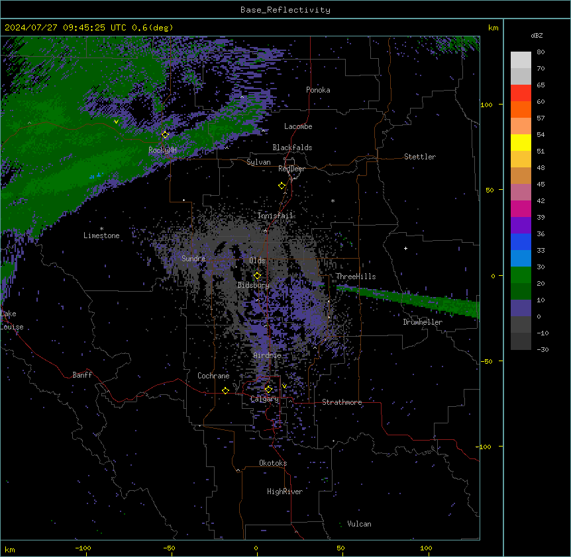The width and height of the screenshot is (571, 557).
Task: Click the Sylvan label
Action: tap(258, 162)
